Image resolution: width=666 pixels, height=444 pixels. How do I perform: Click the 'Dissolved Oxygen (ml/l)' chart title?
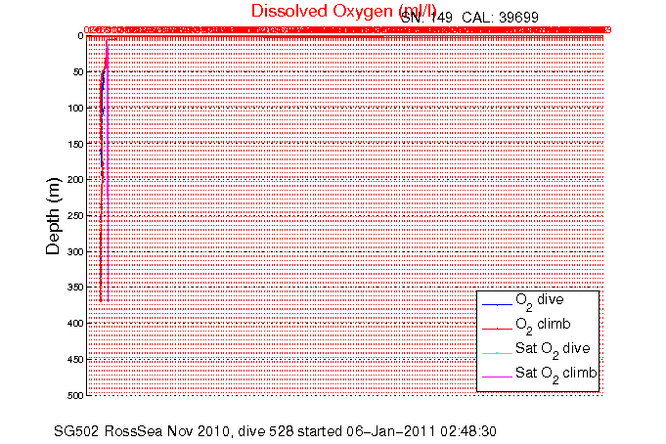pos(343,12)
